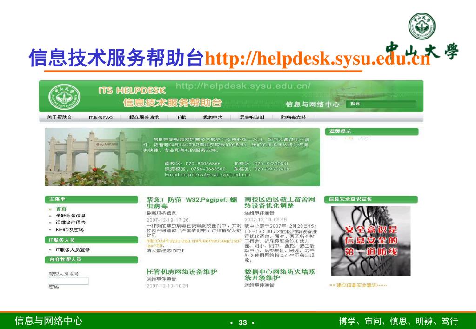
Task: Open the csirt.sysu.edu.cn readmessage link
Action: tap(194, 243)
